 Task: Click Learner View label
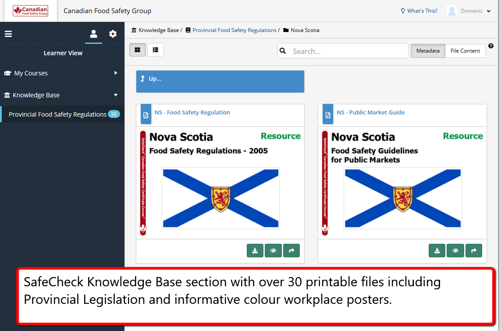pos(63,53)
